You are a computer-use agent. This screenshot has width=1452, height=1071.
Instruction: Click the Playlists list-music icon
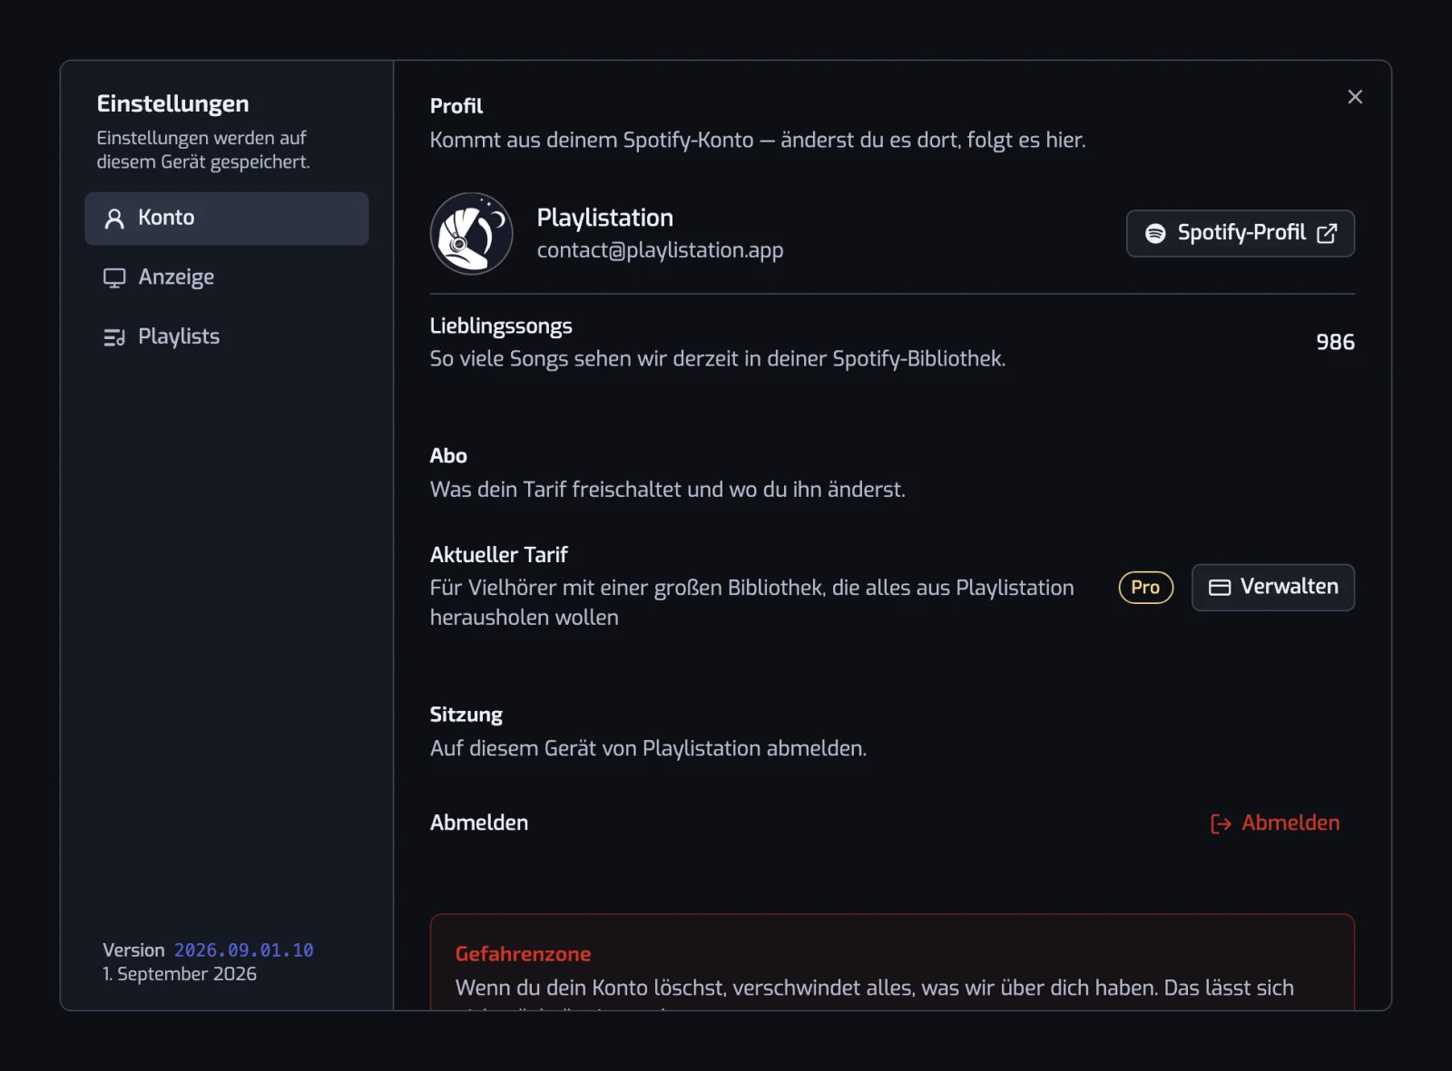[x=114, y=337]
